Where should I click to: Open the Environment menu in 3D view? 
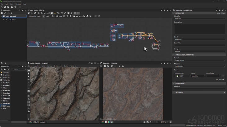tap(58, 66)
